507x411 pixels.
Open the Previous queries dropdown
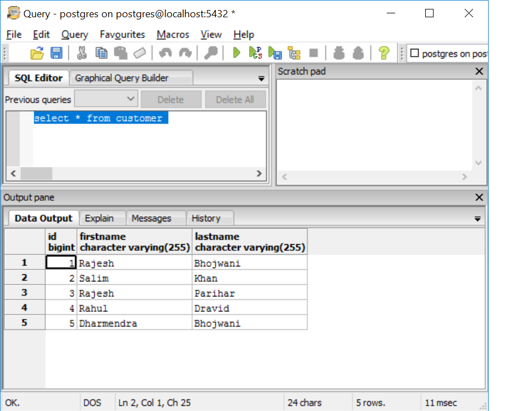coord(106,100)
